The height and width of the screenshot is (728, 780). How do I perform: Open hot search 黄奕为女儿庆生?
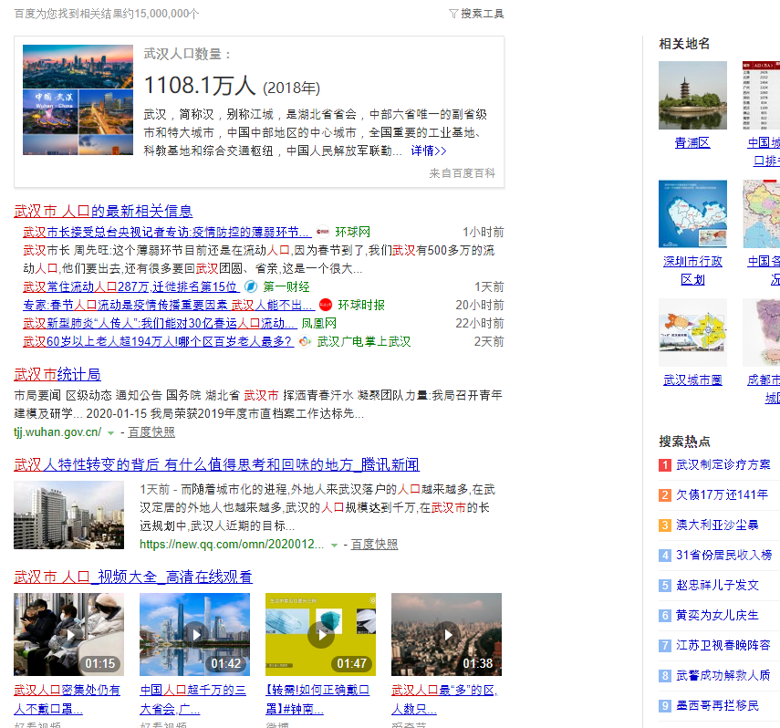pos(717,615)
